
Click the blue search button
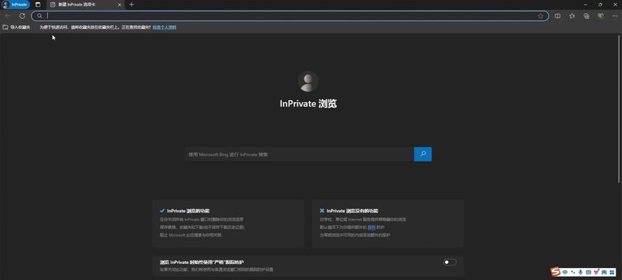[x=423, y=154]
